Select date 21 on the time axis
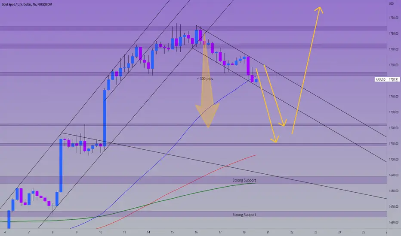 point(268,232)
